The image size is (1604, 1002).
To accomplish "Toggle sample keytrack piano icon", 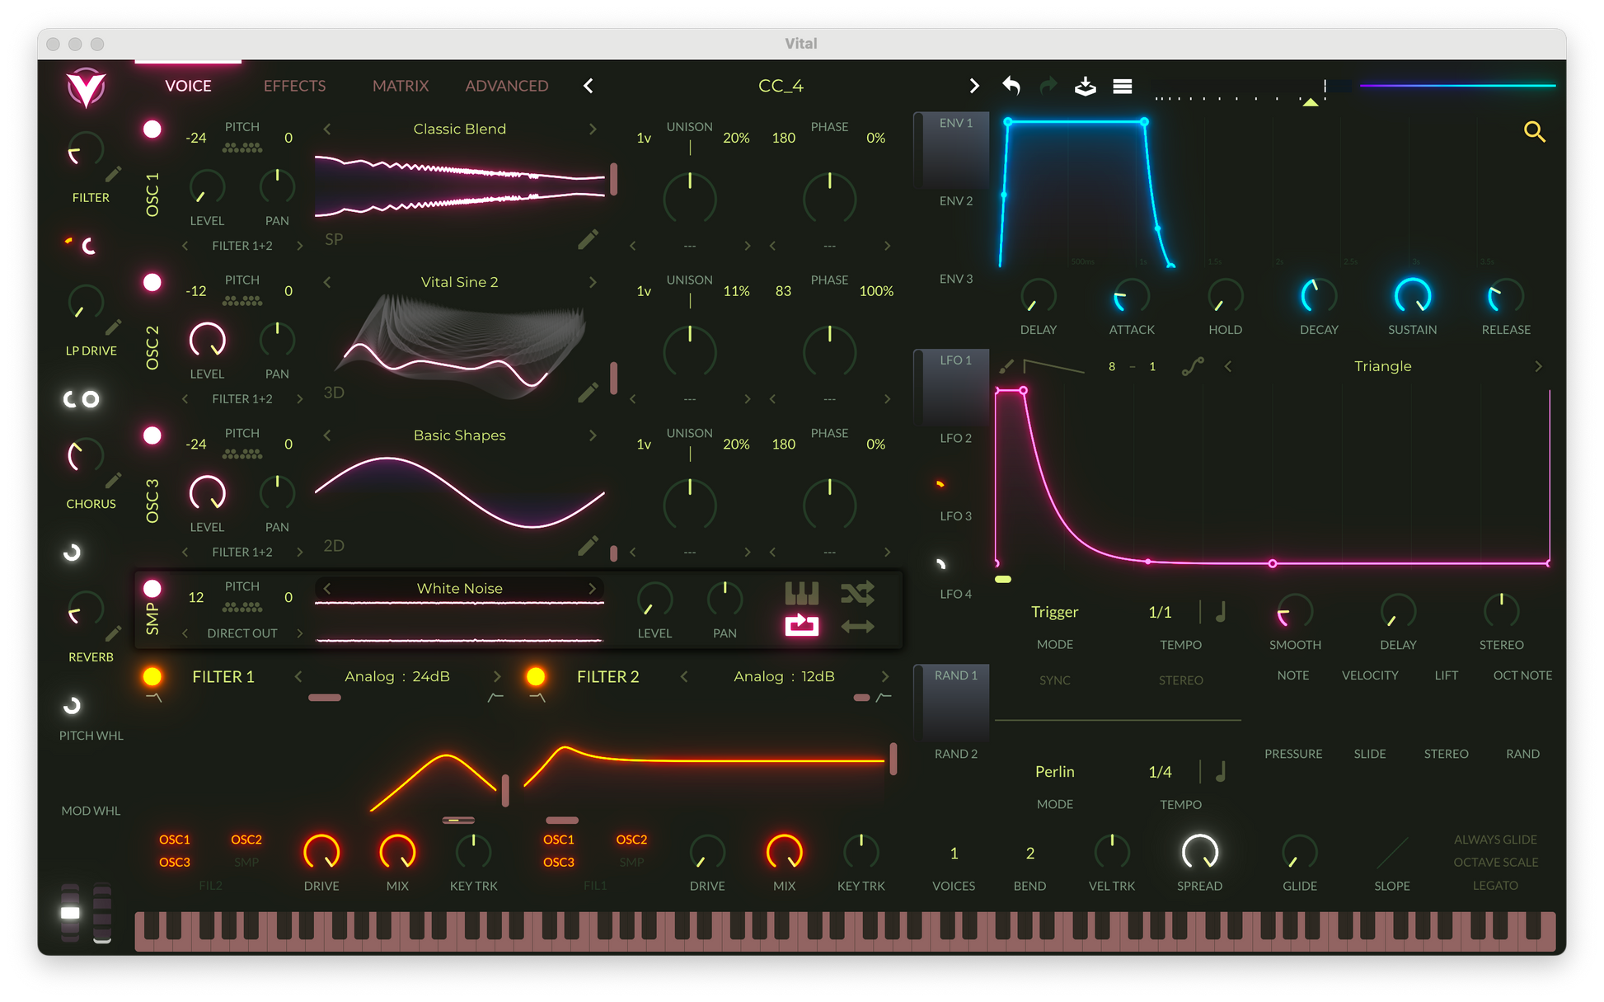I will click(x=801, y=593).
